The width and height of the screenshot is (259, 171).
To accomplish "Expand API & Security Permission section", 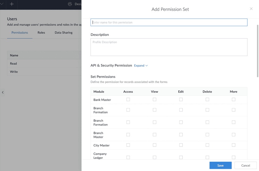I will pos(141,65).
